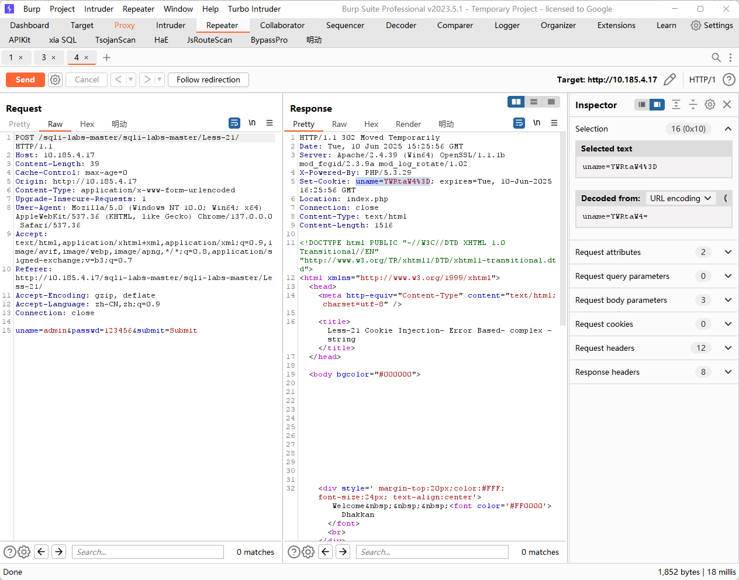This screenshot has width=739, height=580.
Task: Expand the Response headers section
Action: (x=728, y=372)
